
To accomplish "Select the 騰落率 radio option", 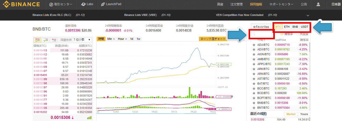I will pos(282,34).
